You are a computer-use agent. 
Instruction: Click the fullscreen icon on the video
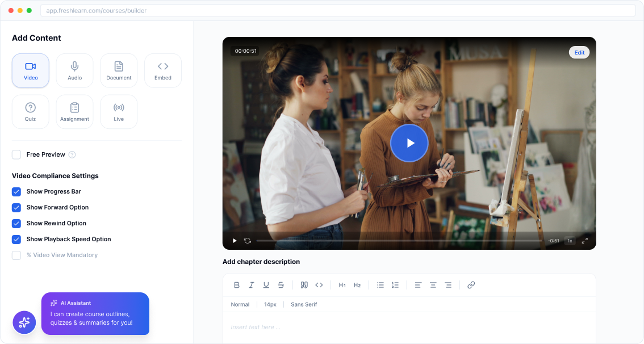pos(584,241)
